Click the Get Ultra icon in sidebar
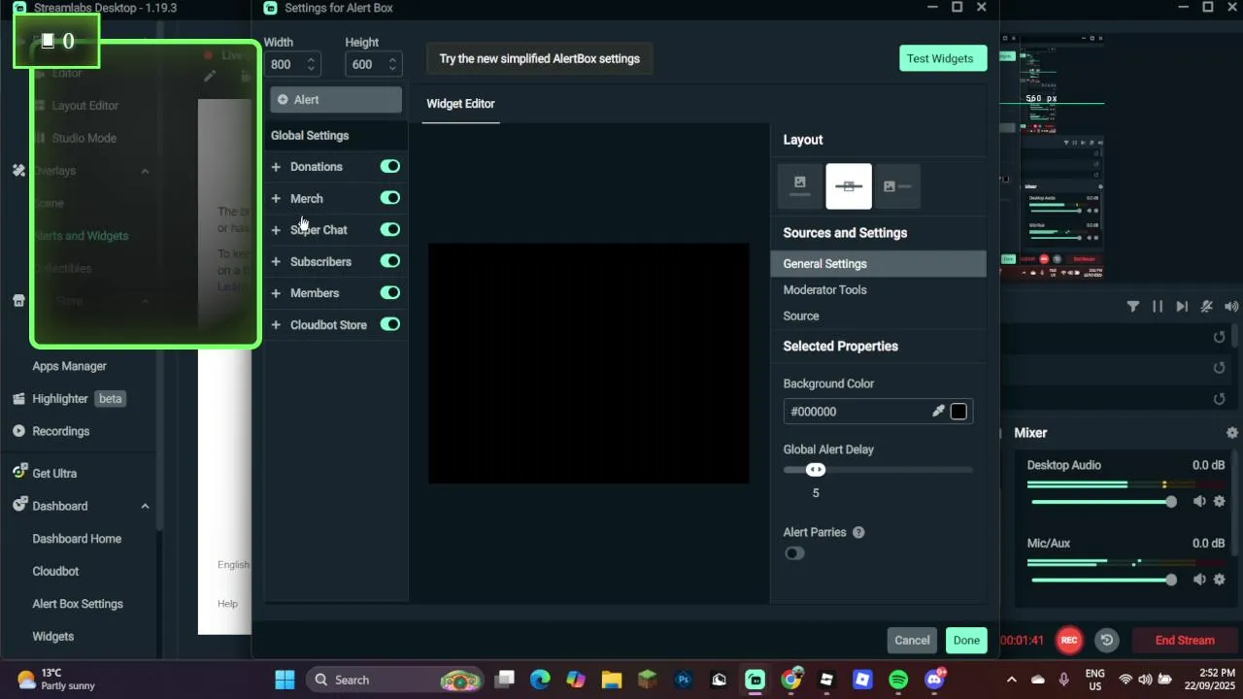Image resolution: width=1243 pixels, height=699 pixels. pyautogui.click(x=18, y=473)
